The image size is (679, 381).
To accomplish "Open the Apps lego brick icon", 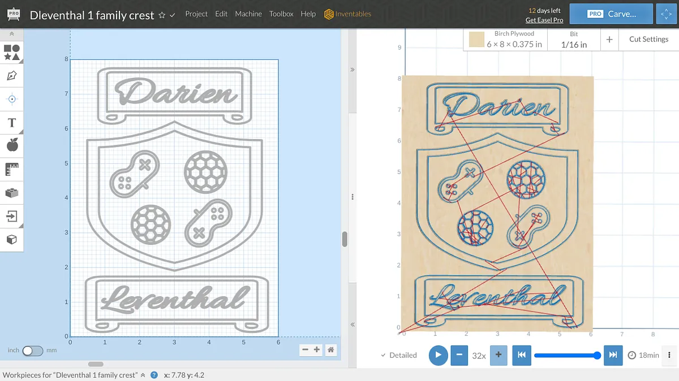I will [x=12, y=193].
